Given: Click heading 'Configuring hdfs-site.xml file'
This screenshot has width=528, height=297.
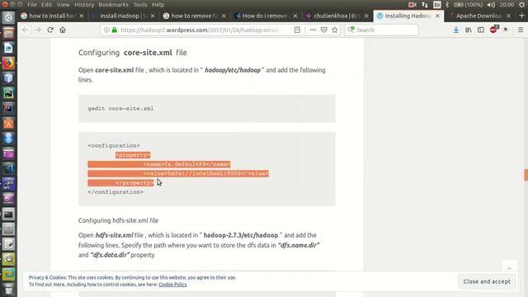Looking at the screenshot, I should click(x=119, y=220).
